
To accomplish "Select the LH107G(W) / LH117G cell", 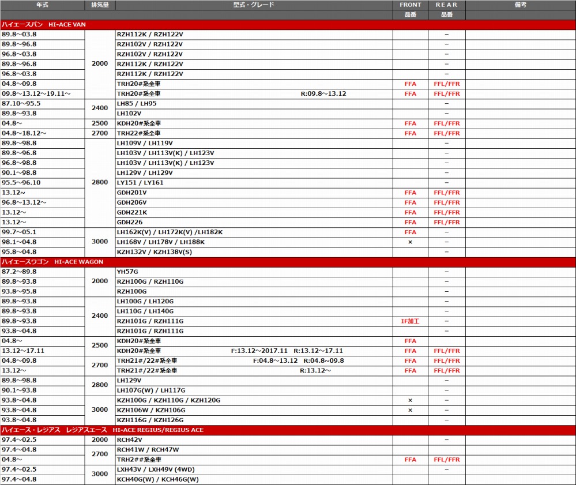I will point(254,390).
